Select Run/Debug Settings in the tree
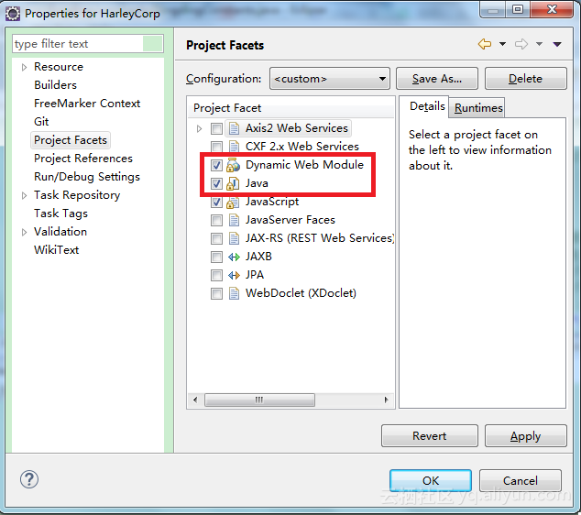 [87, 177]
